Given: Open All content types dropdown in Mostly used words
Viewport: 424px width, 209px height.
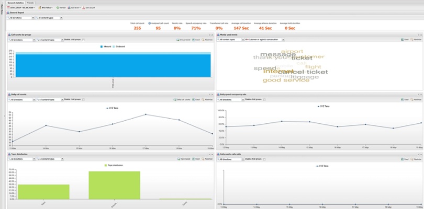Looking at the screenshot, I should point(230,40).
